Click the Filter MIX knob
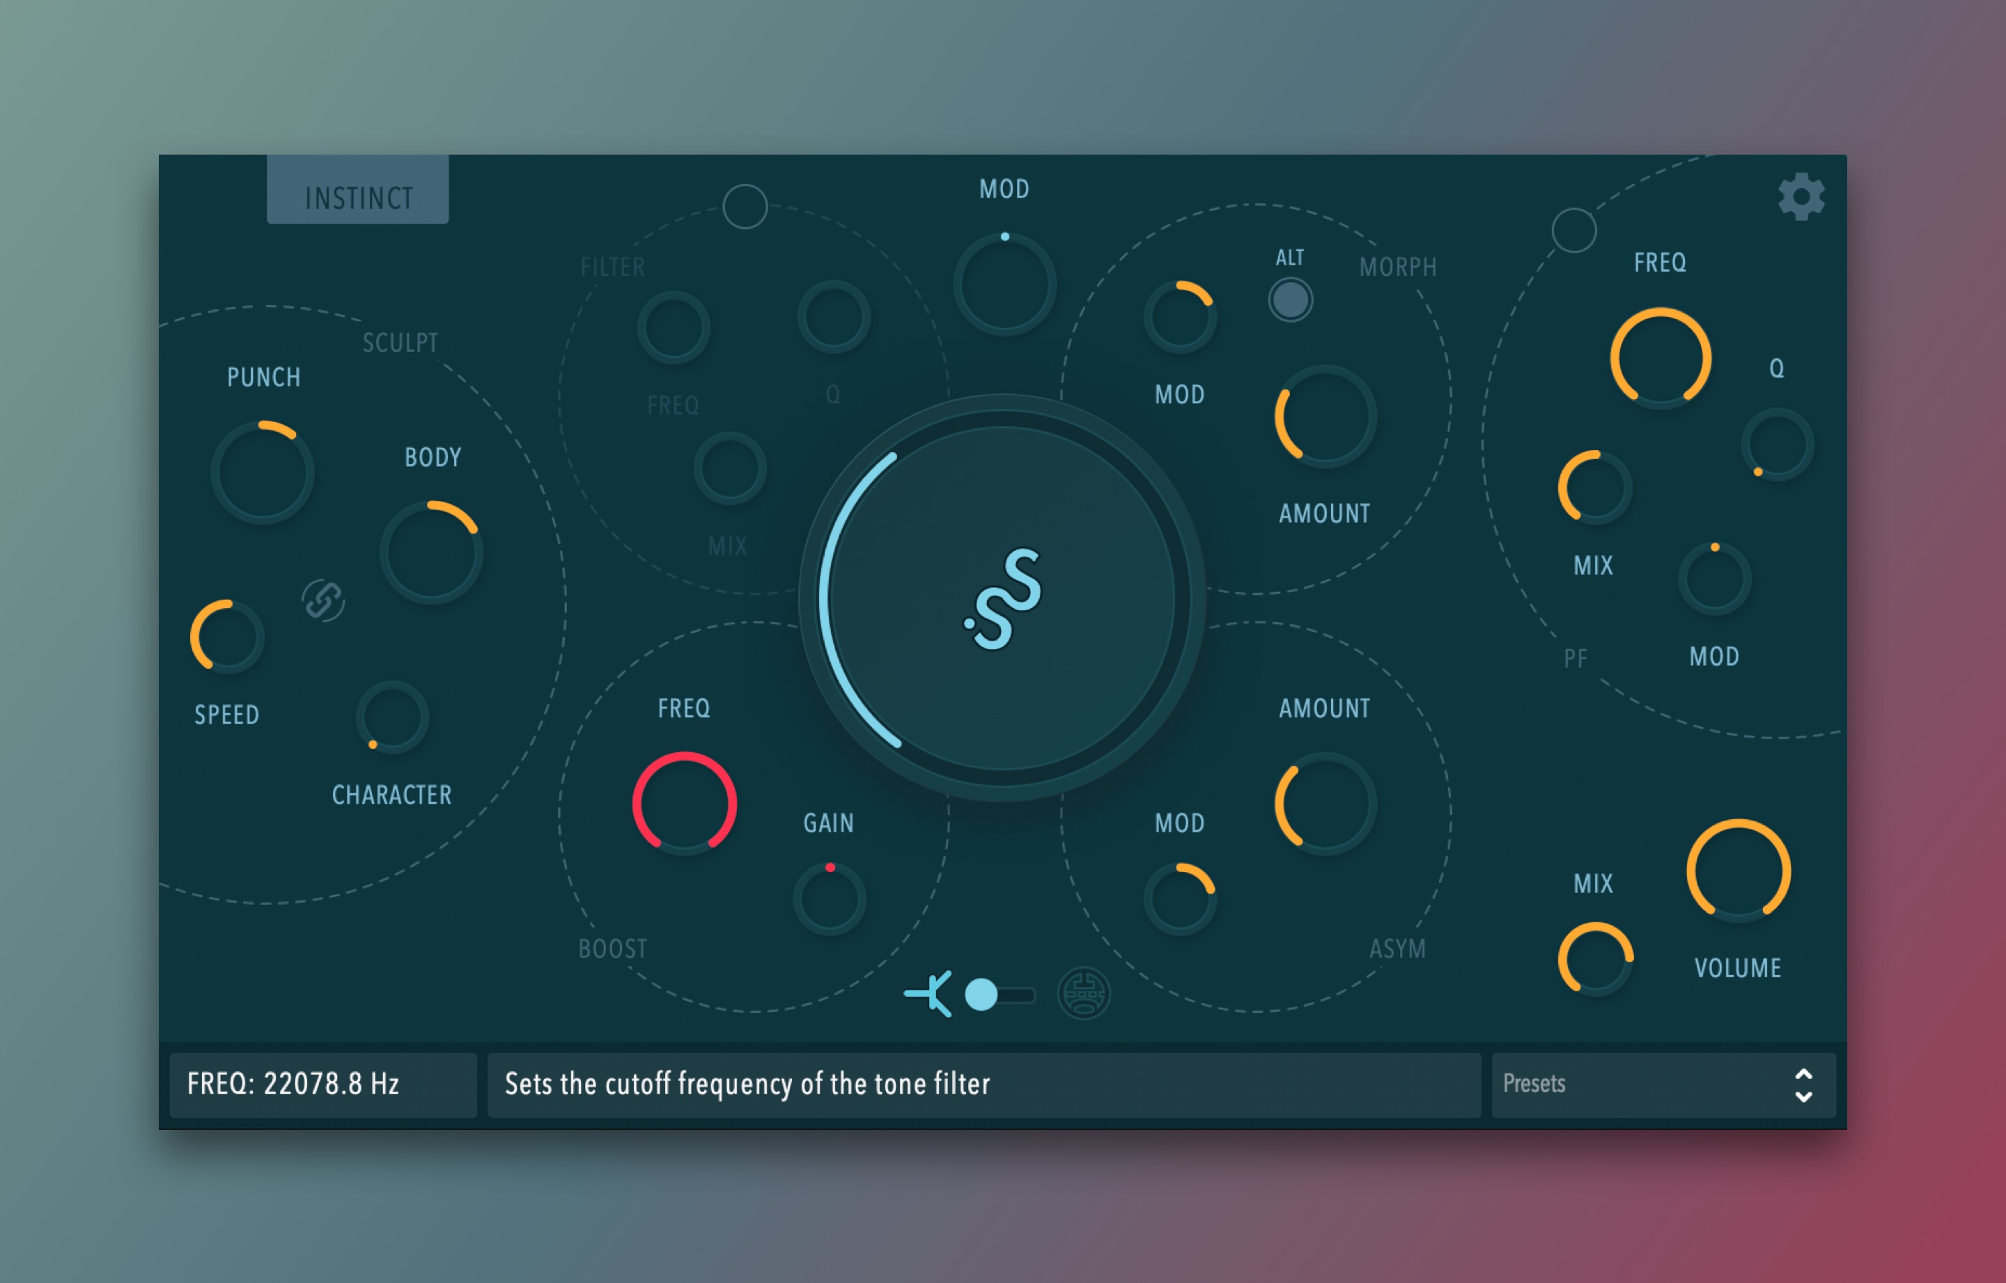 pos(730,468)
